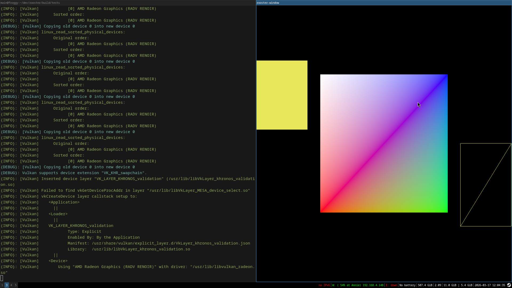Click the wireless status in status bar
Screen dimensions: 512x288
[358, 285]
